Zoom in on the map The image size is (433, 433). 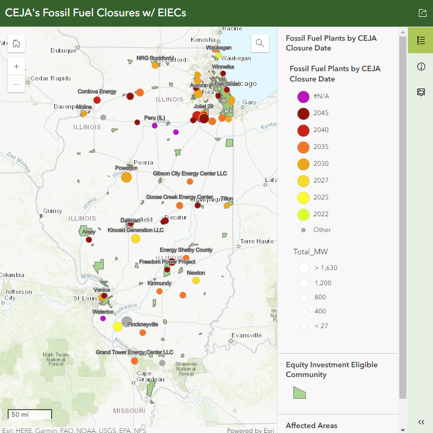(x=16, y=66)
